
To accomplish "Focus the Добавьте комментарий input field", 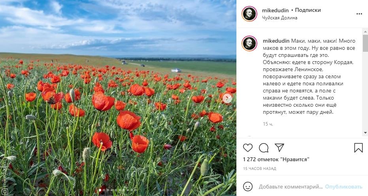I will 291,187.
